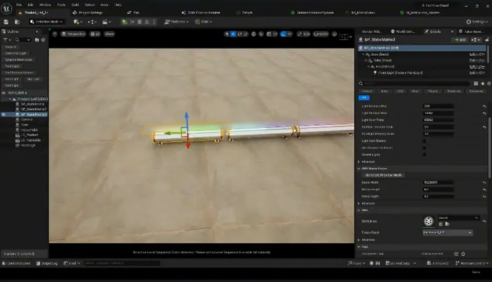Open the Platforms dropdown
The image size is (492, 282).
pyautogui.click(x=176, y=22)
